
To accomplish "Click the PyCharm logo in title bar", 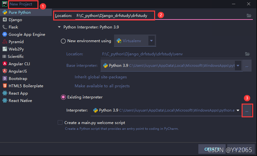I will click(5, 4).
